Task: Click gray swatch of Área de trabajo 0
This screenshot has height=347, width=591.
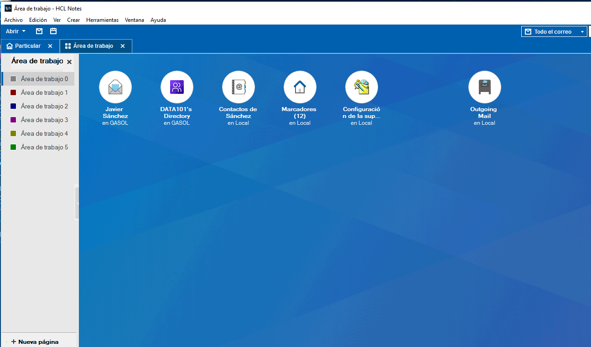Action: point(13,79)
